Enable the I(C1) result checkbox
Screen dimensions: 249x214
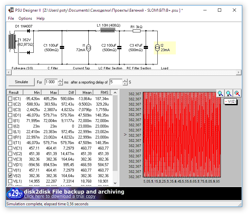pos(10,98)
